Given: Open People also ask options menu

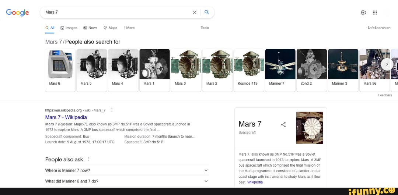Looking at the screenshot, I should click(89, 159).
